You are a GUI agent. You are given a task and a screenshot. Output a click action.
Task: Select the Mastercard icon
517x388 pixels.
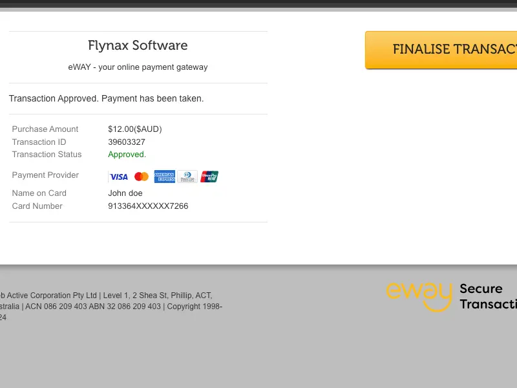tap(142, 177)
